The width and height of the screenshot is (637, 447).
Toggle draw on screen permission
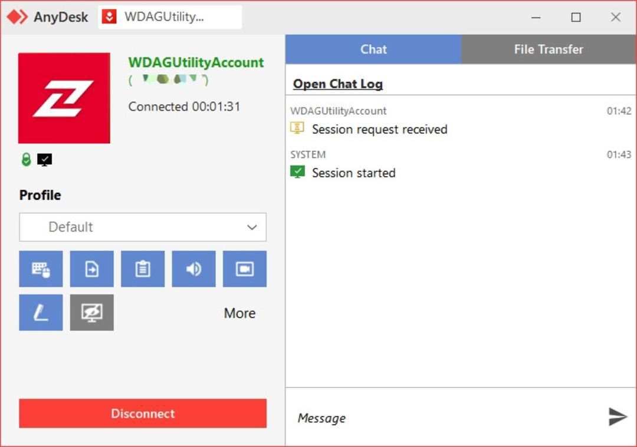tap(41, 313)
